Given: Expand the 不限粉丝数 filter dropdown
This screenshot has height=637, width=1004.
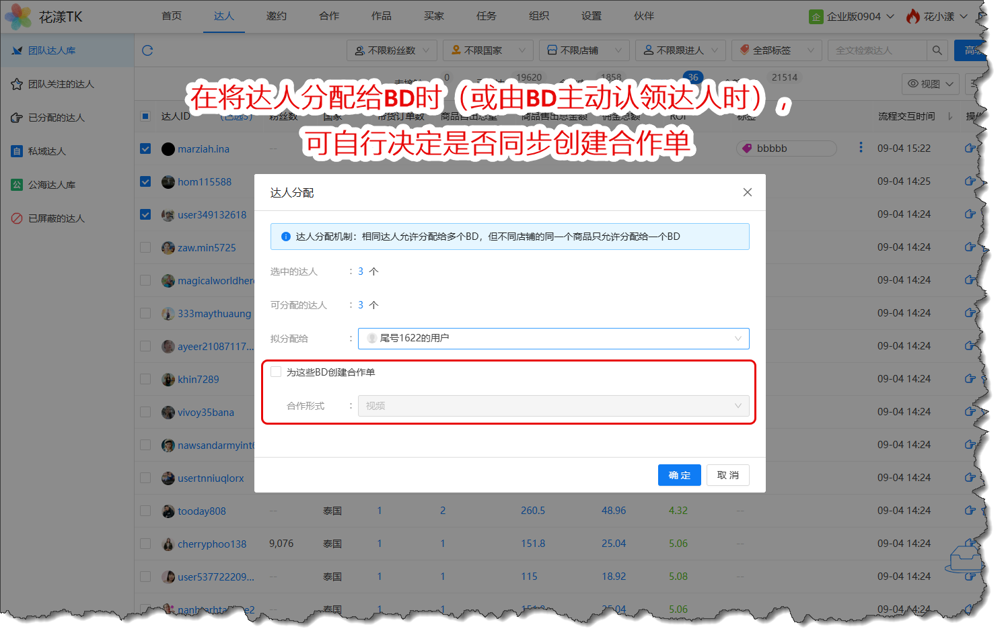Looking at the screenshot, I should [392, 50].
